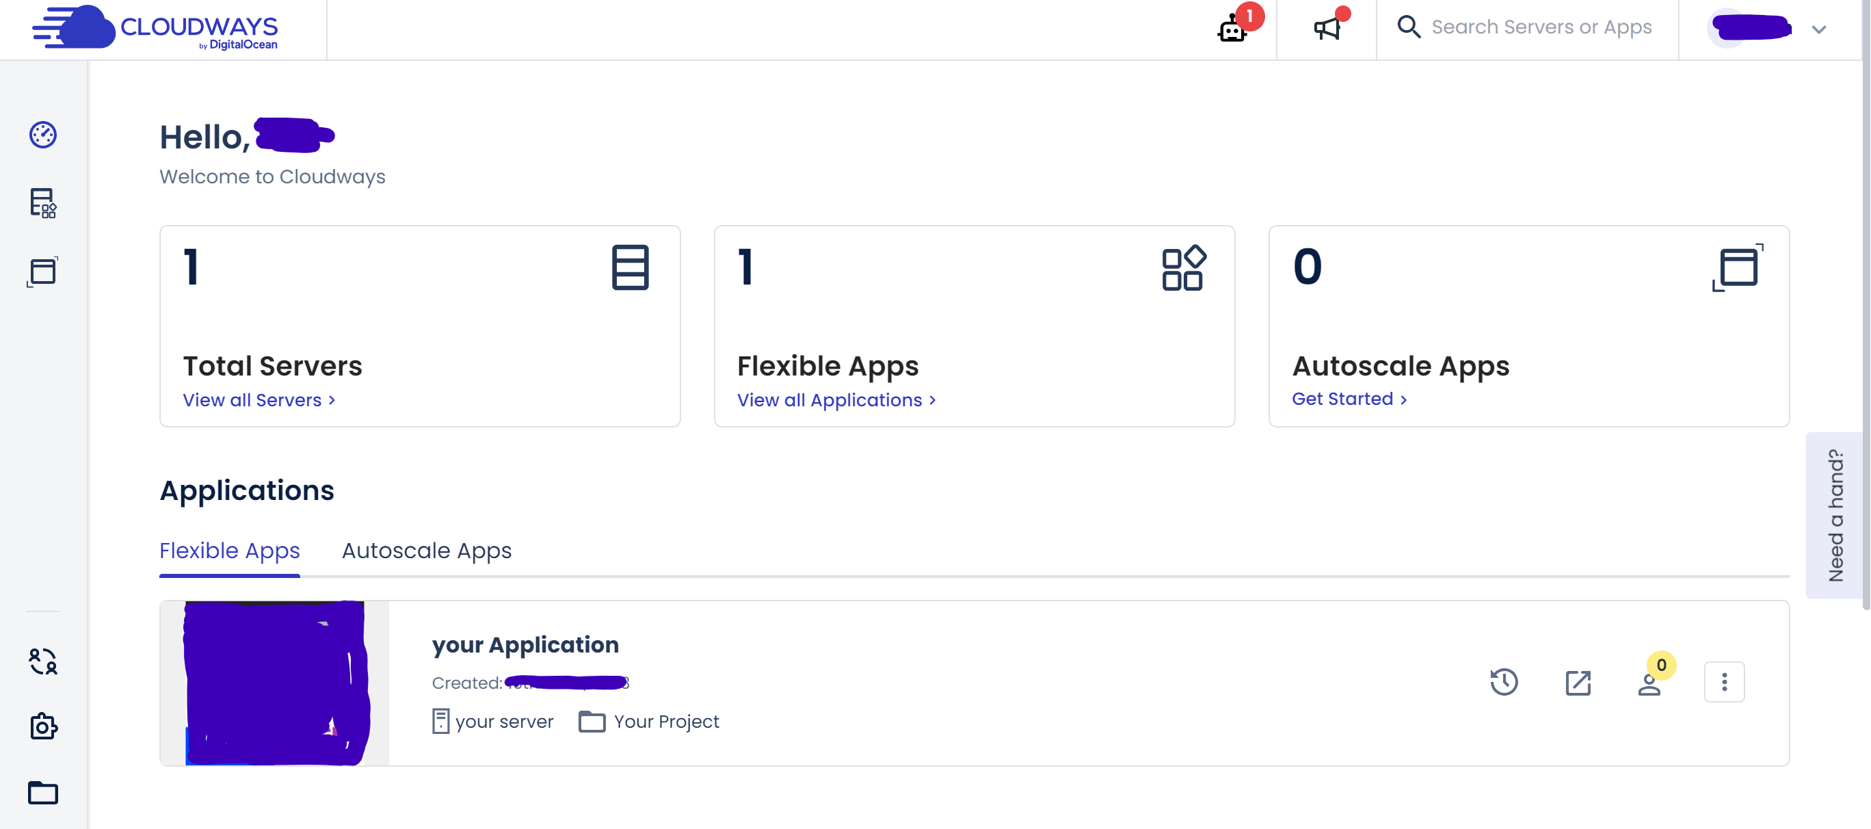Click the window icon in Autoscale Apps card
Viewport: 1871px width, 829px height.
pos(1738,267)
